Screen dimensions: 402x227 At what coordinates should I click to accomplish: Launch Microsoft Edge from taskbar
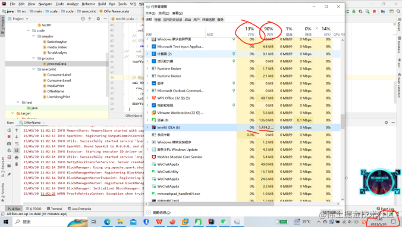tap(107, 222)
